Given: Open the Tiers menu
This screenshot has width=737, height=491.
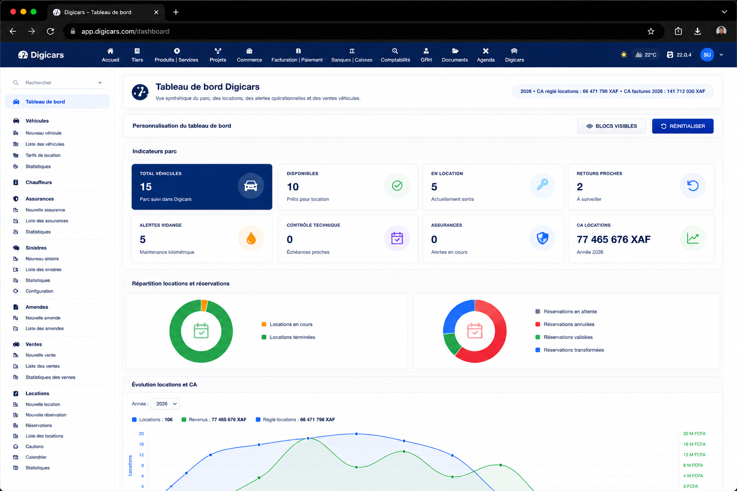Looking at the screenshot, I should pyautogui.click(x=137, y=55).
